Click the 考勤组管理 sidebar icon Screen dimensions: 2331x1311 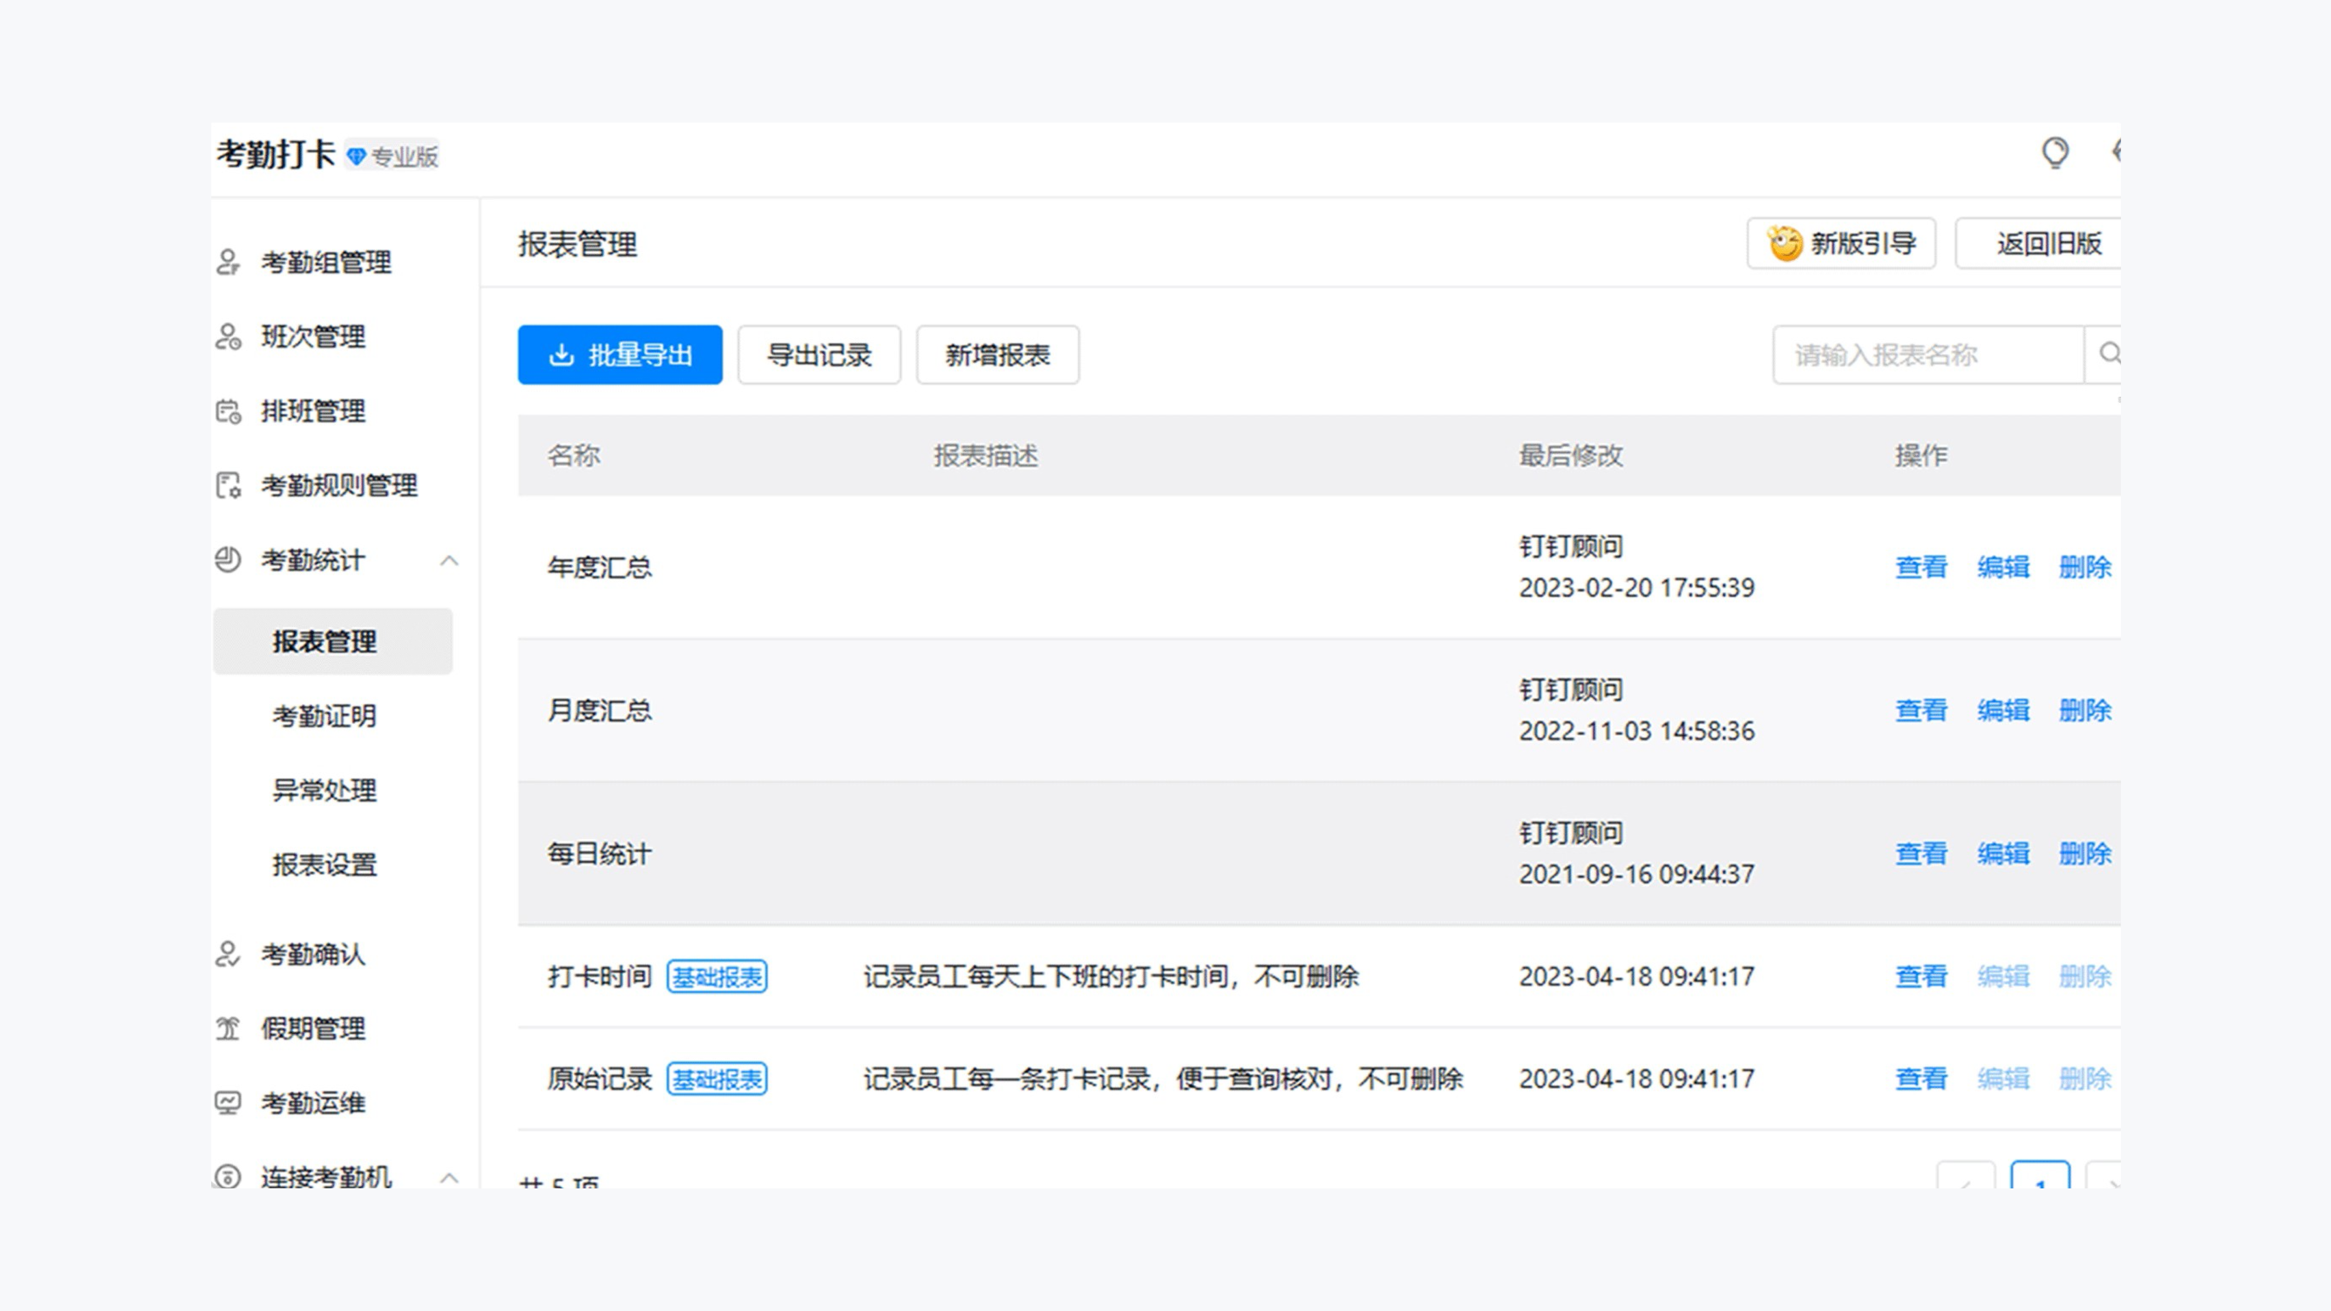pos(228,262)
